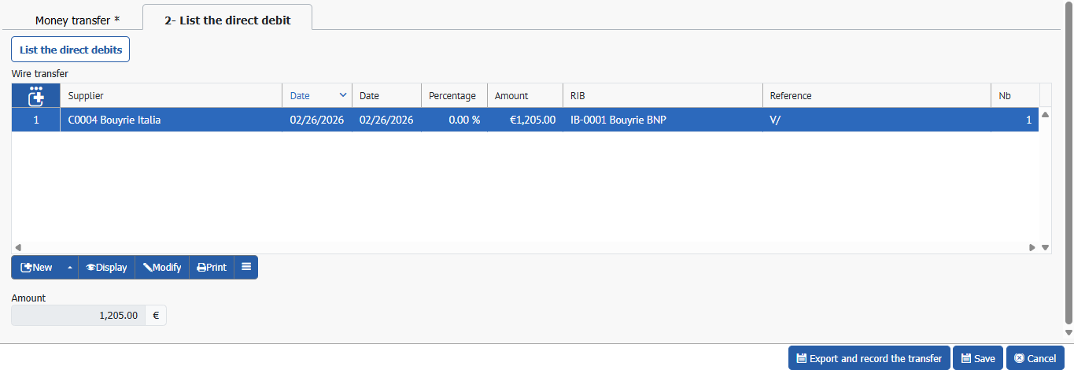Click the New record button

(37, 268)
